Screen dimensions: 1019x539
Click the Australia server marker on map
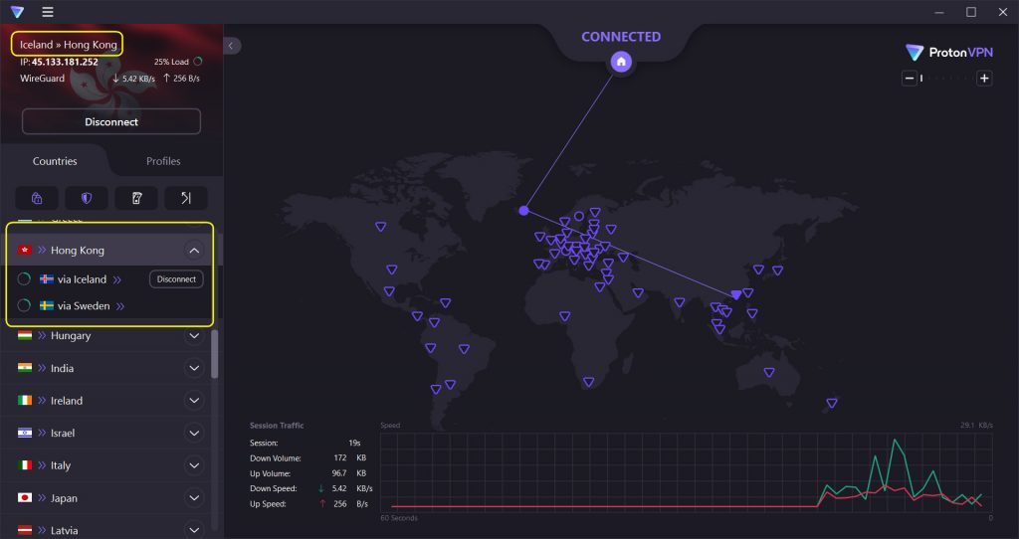(769, 373)
